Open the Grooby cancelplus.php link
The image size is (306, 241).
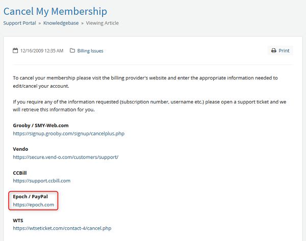pyautogui.click(x=69, y=133)
